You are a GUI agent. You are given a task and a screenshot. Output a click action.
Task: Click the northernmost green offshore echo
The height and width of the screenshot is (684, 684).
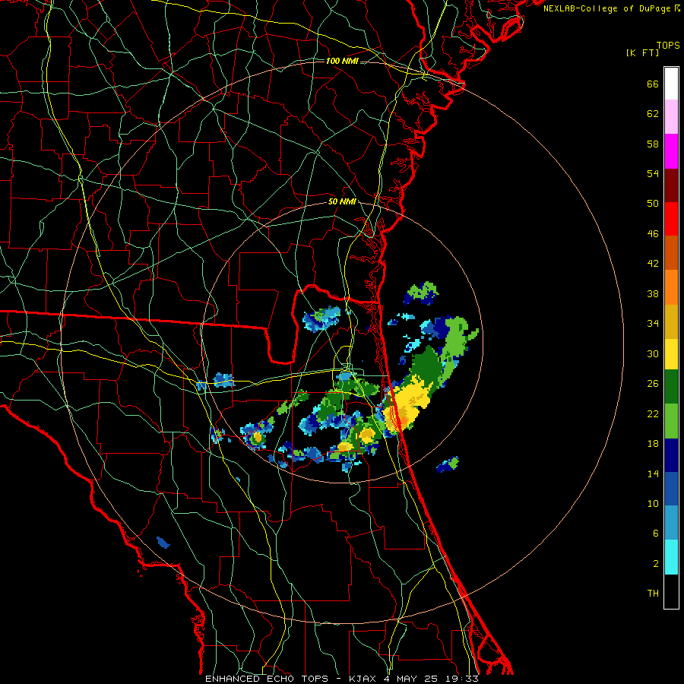(421, 293)
